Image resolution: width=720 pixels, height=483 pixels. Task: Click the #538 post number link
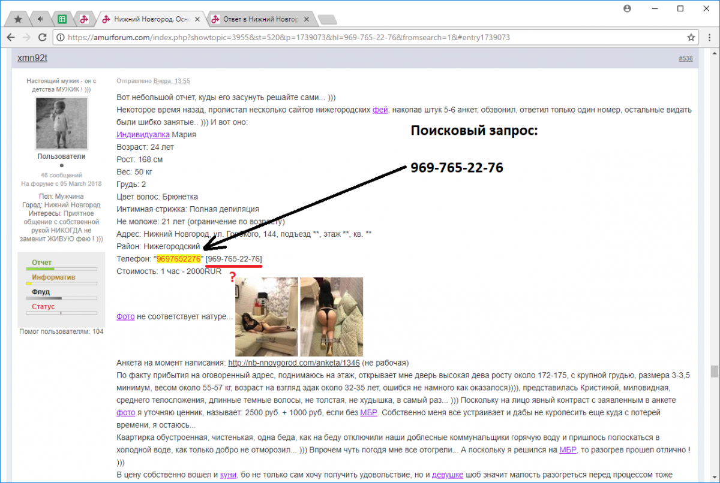click(x=685, y=59)
